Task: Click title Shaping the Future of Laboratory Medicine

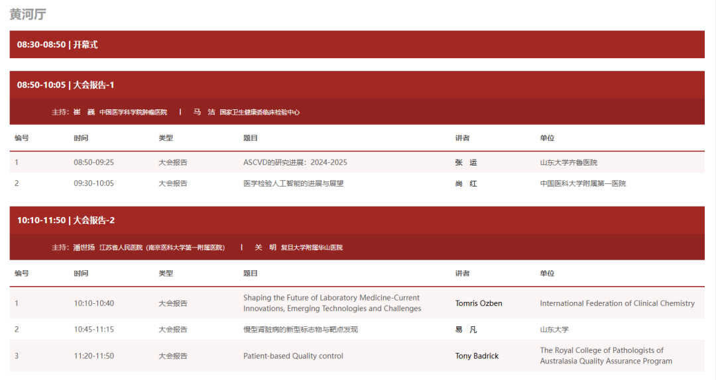Action: click(x=332, y=303)
